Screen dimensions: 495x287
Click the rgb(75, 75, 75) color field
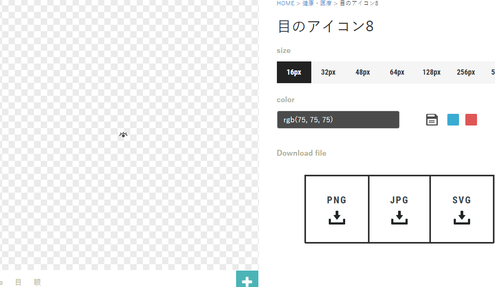338,120
